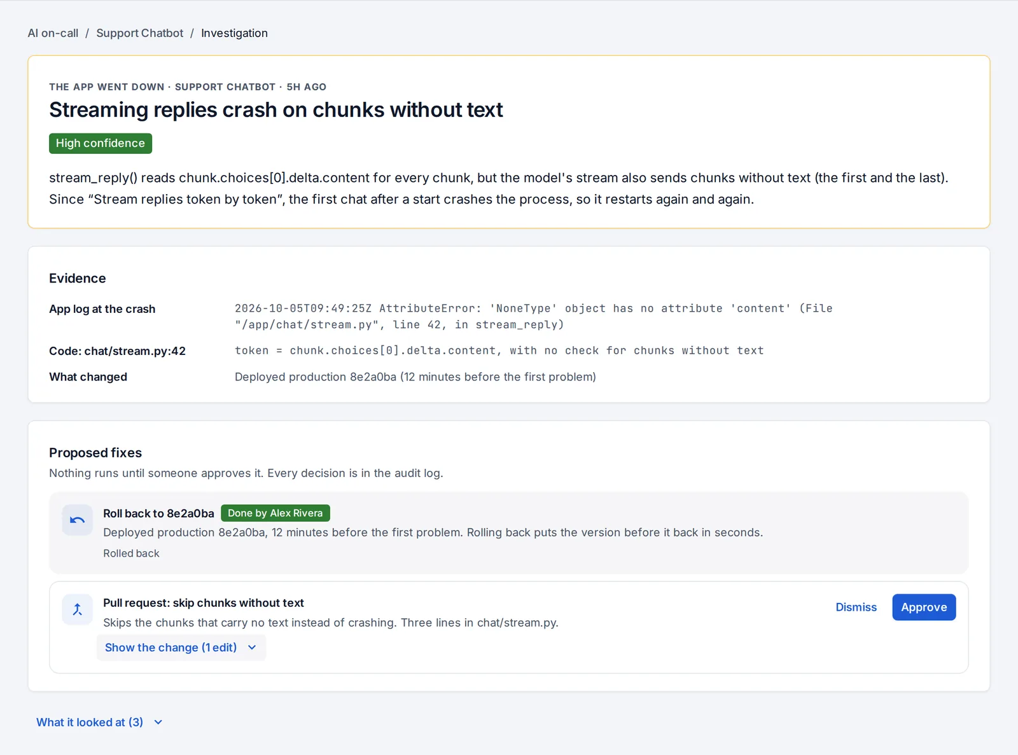This screenshot has width=1018, height=755.
Task: Click the Evidence section heading
Action: (77, 279)
